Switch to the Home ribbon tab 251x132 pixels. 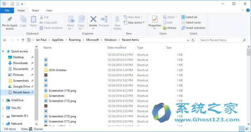click(21, 10)
